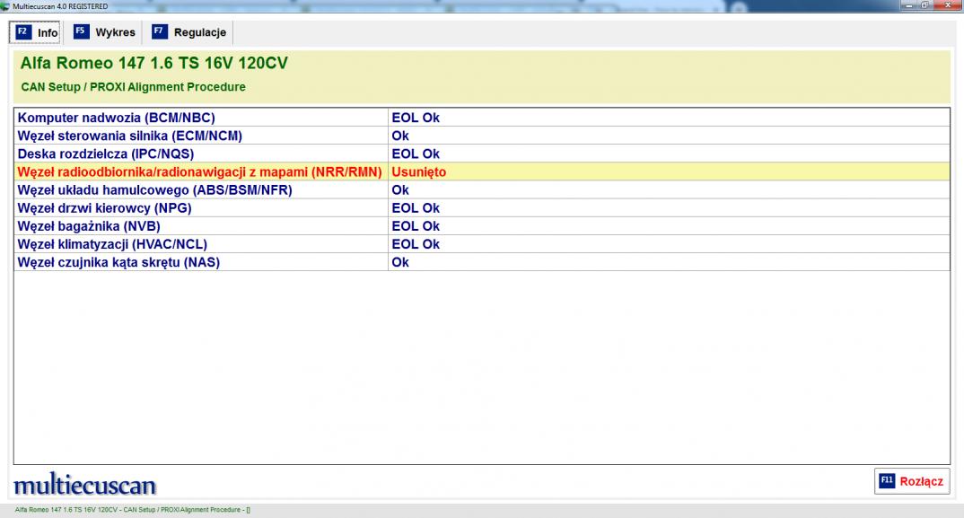The width and height of the screenshot is (964, 518).
Task: Click EOL Ok status of HVAC/NCL
Action: click(416, 244)
